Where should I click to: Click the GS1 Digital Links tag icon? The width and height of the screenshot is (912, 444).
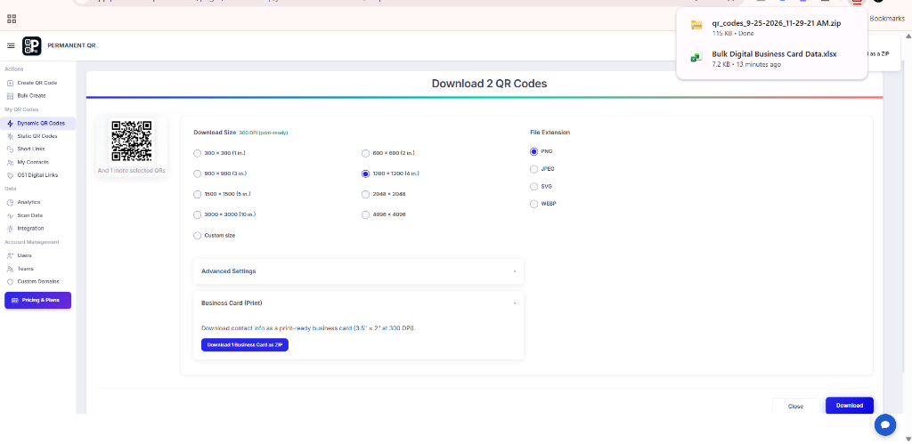(x=10, y=175)
